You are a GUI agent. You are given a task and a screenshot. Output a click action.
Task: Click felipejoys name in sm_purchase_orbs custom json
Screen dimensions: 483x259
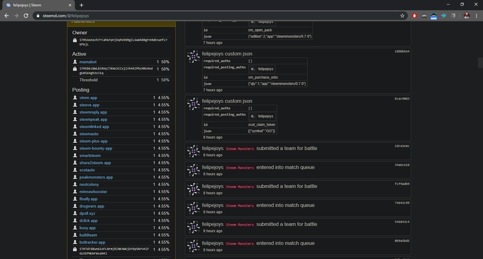(213, 54)
